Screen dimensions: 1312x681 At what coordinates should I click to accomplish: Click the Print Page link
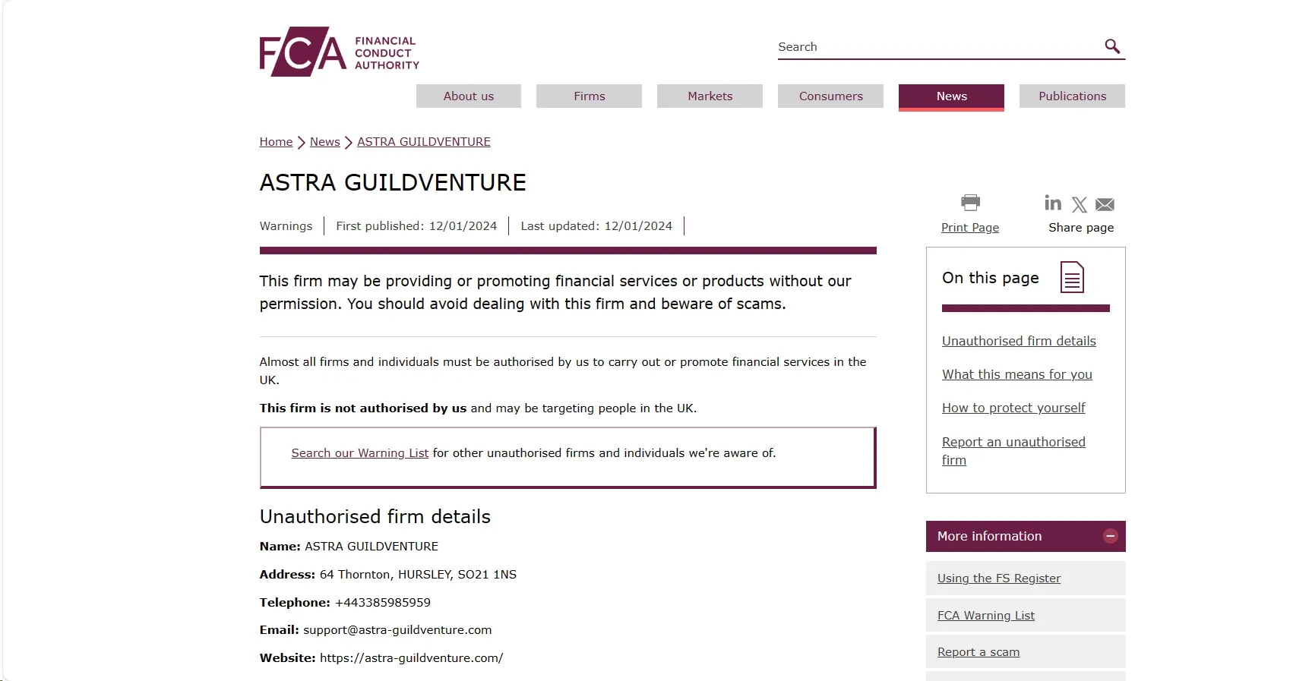pyautogui.click(x=970, y=228)
